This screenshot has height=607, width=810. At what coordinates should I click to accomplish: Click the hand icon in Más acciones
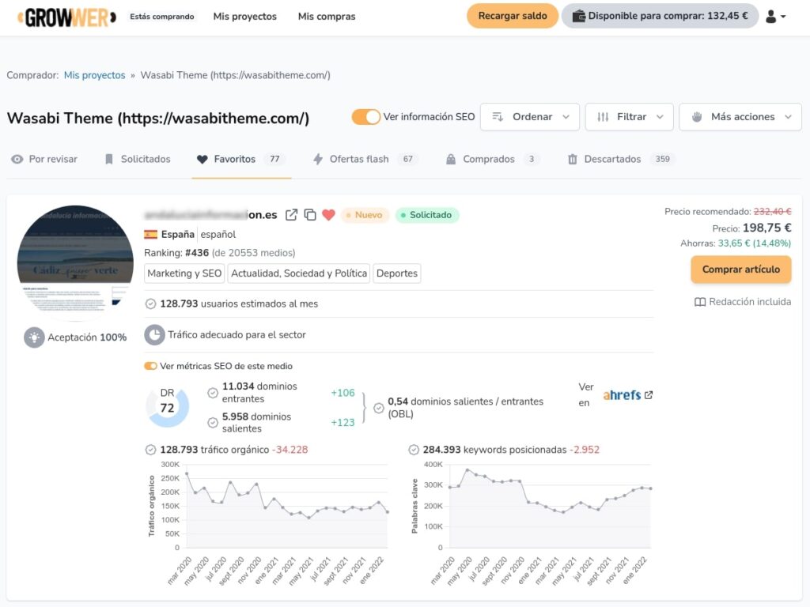[x=697, y=117]
